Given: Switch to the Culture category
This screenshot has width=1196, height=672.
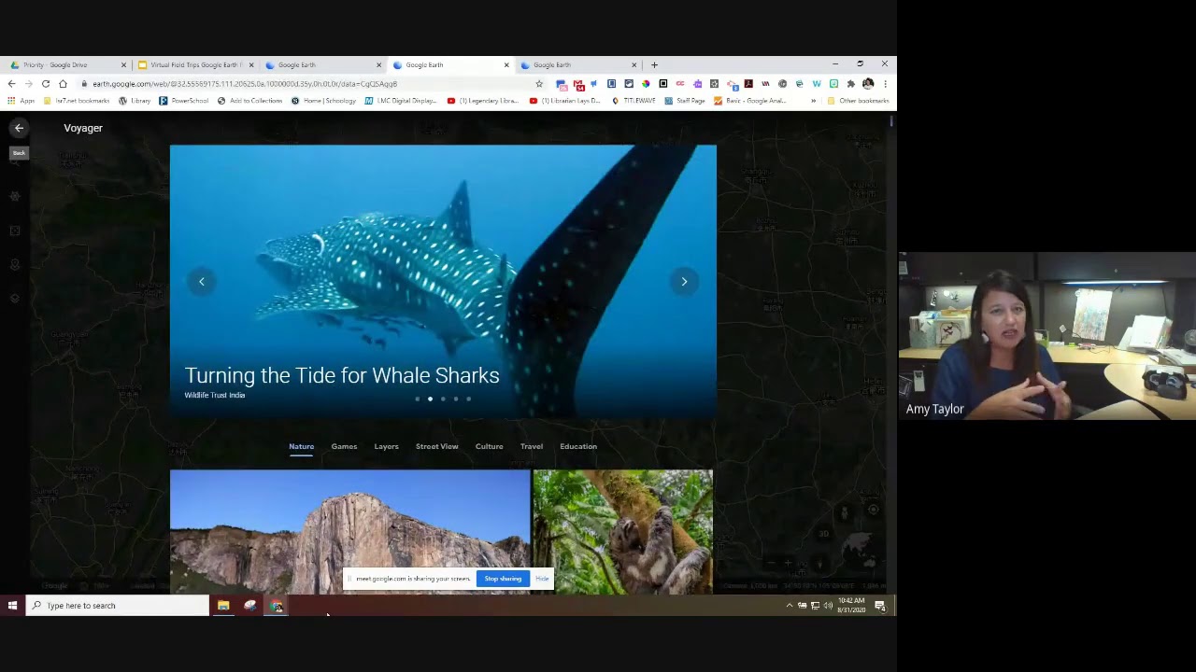Looking at the screenshot, I should [x=489, y=446].
